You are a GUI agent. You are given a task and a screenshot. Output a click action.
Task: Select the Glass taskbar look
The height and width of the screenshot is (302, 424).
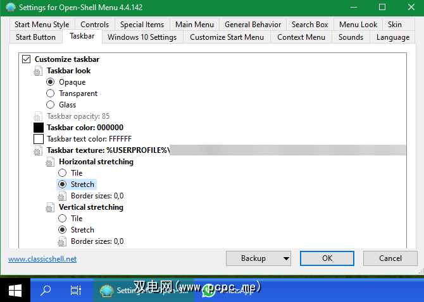point(50,105)
